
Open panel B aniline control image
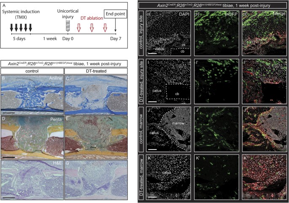32,95
